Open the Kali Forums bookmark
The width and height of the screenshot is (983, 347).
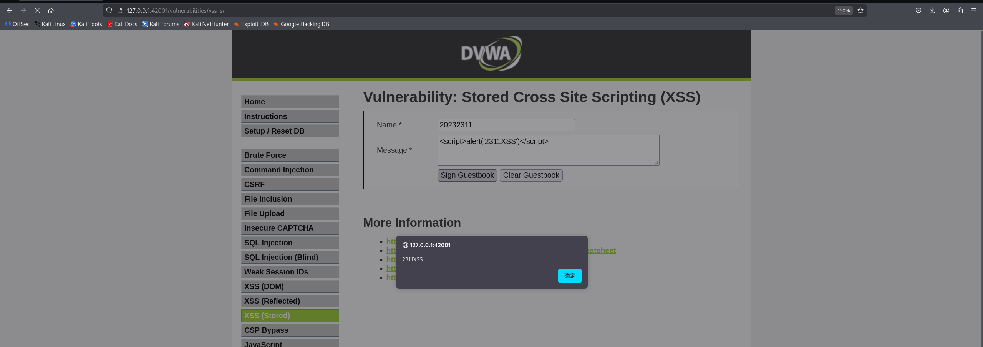pos(161,24)
